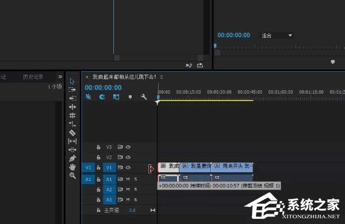Open timeline display settings wrench
The image size is (345, 224).
pyautogui.click(x=144, y=96)
